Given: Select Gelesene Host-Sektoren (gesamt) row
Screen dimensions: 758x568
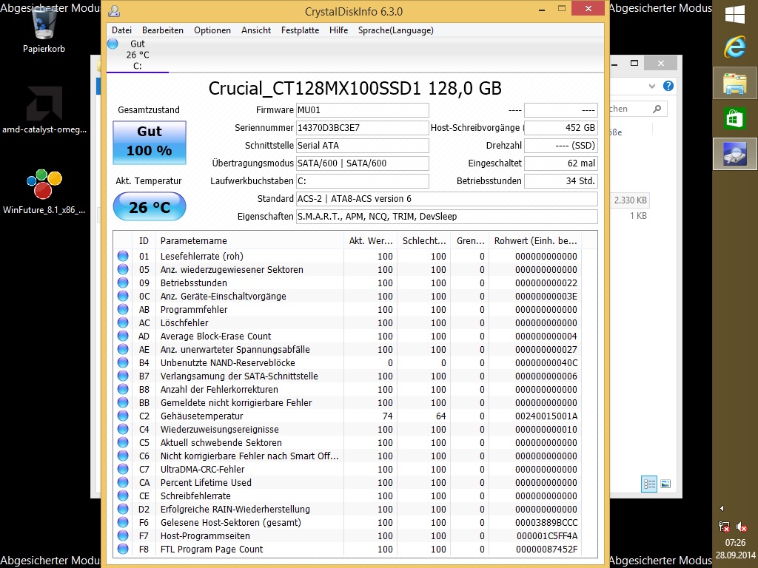Looking at the screenshot, I should click(x=347, y=523).
